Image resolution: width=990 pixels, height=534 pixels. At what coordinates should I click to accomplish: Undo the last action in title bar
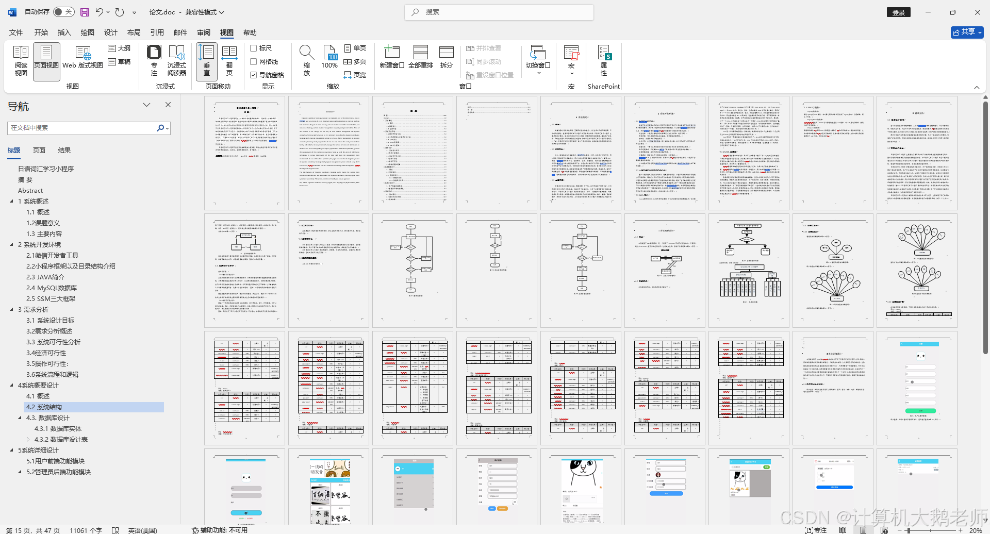coord(100,12)
